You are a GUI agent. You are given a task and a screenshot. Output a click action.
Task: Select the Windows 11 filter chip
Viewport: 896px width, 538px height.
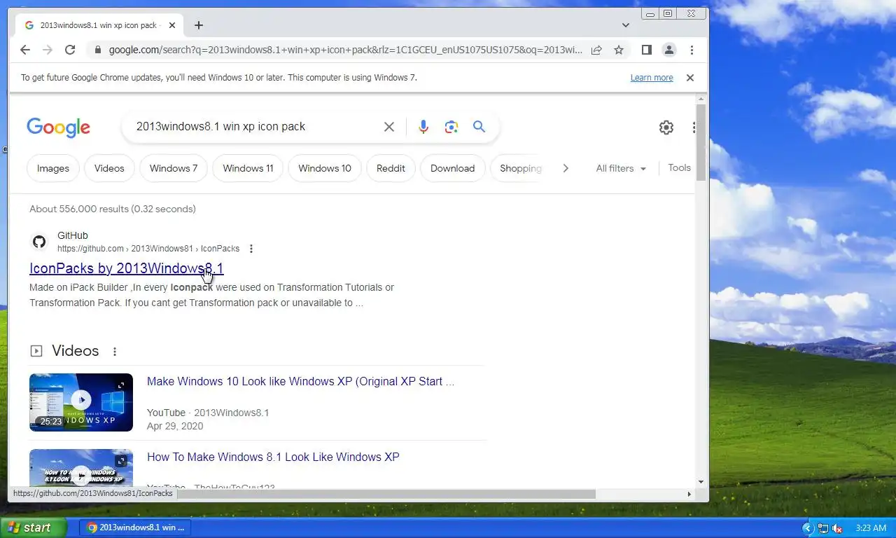248,168
